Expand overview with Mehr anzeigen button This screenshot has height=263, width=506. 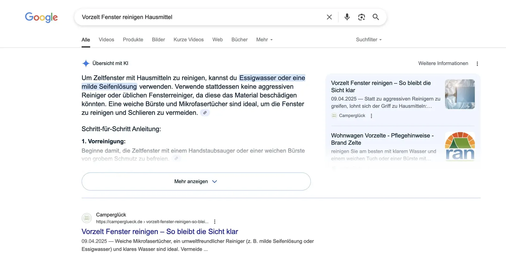(x=196, y=182)
